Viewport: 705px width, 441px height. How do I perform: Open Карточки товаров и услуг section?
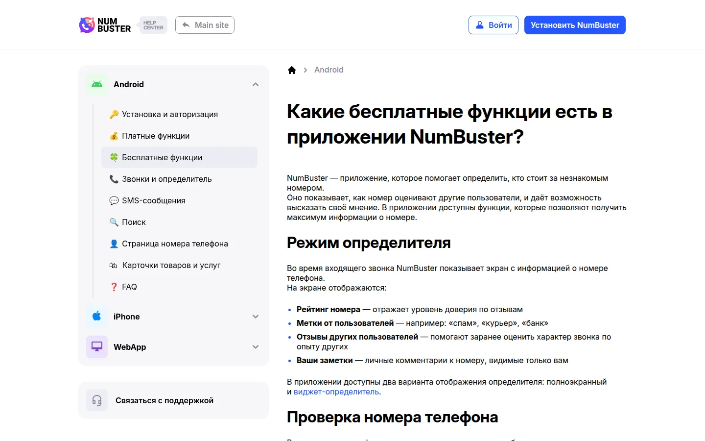(x=179, y=265)
